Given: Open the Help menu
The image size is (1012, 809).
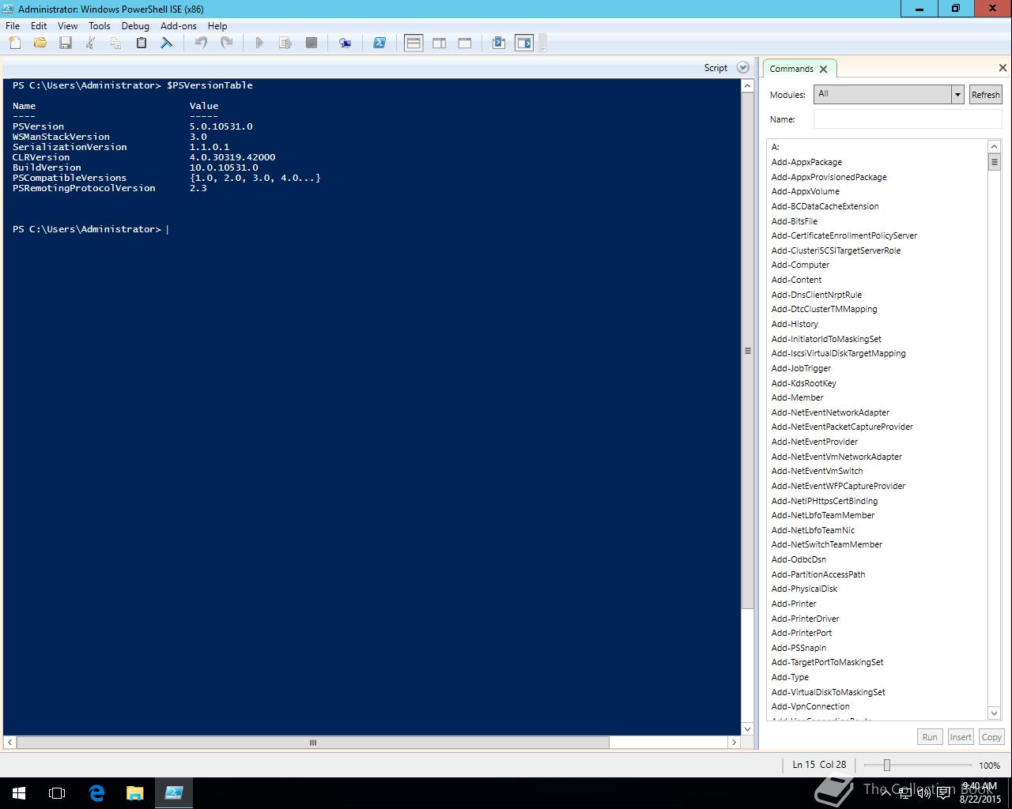Looking at the screenshot, I should (x=217, y=26).
